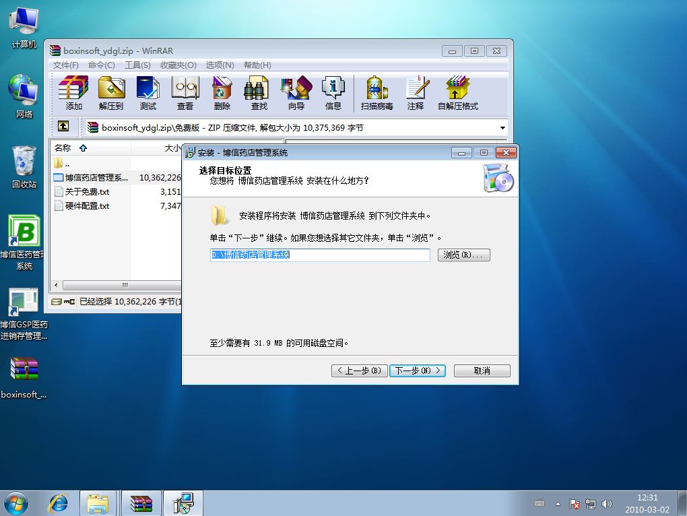Click the SFX (自解压格式) icon
The image size is (687, 516).
point(458,94)
